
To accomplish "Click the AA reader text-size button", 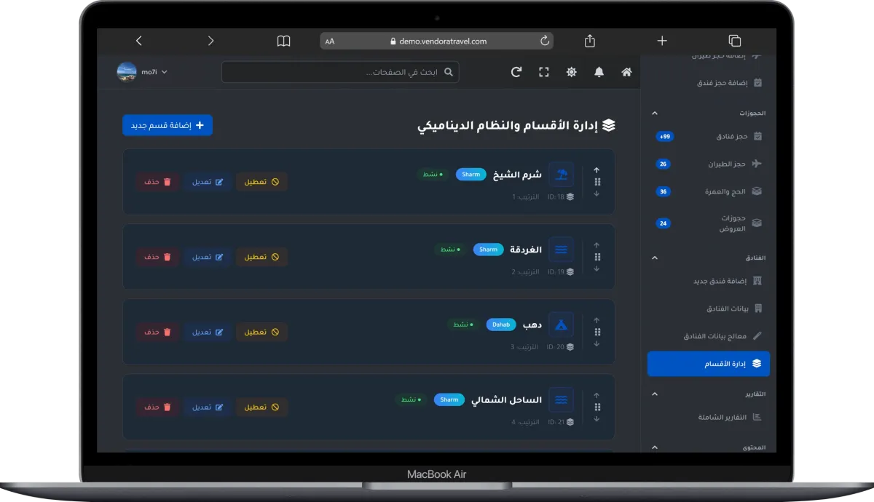I will (330, 41).
